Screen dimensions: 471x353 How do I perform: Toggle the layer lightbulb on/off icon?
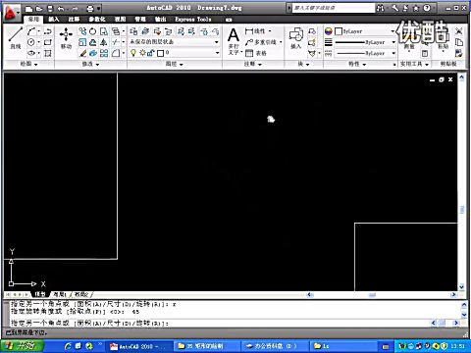tap(133, 53)
